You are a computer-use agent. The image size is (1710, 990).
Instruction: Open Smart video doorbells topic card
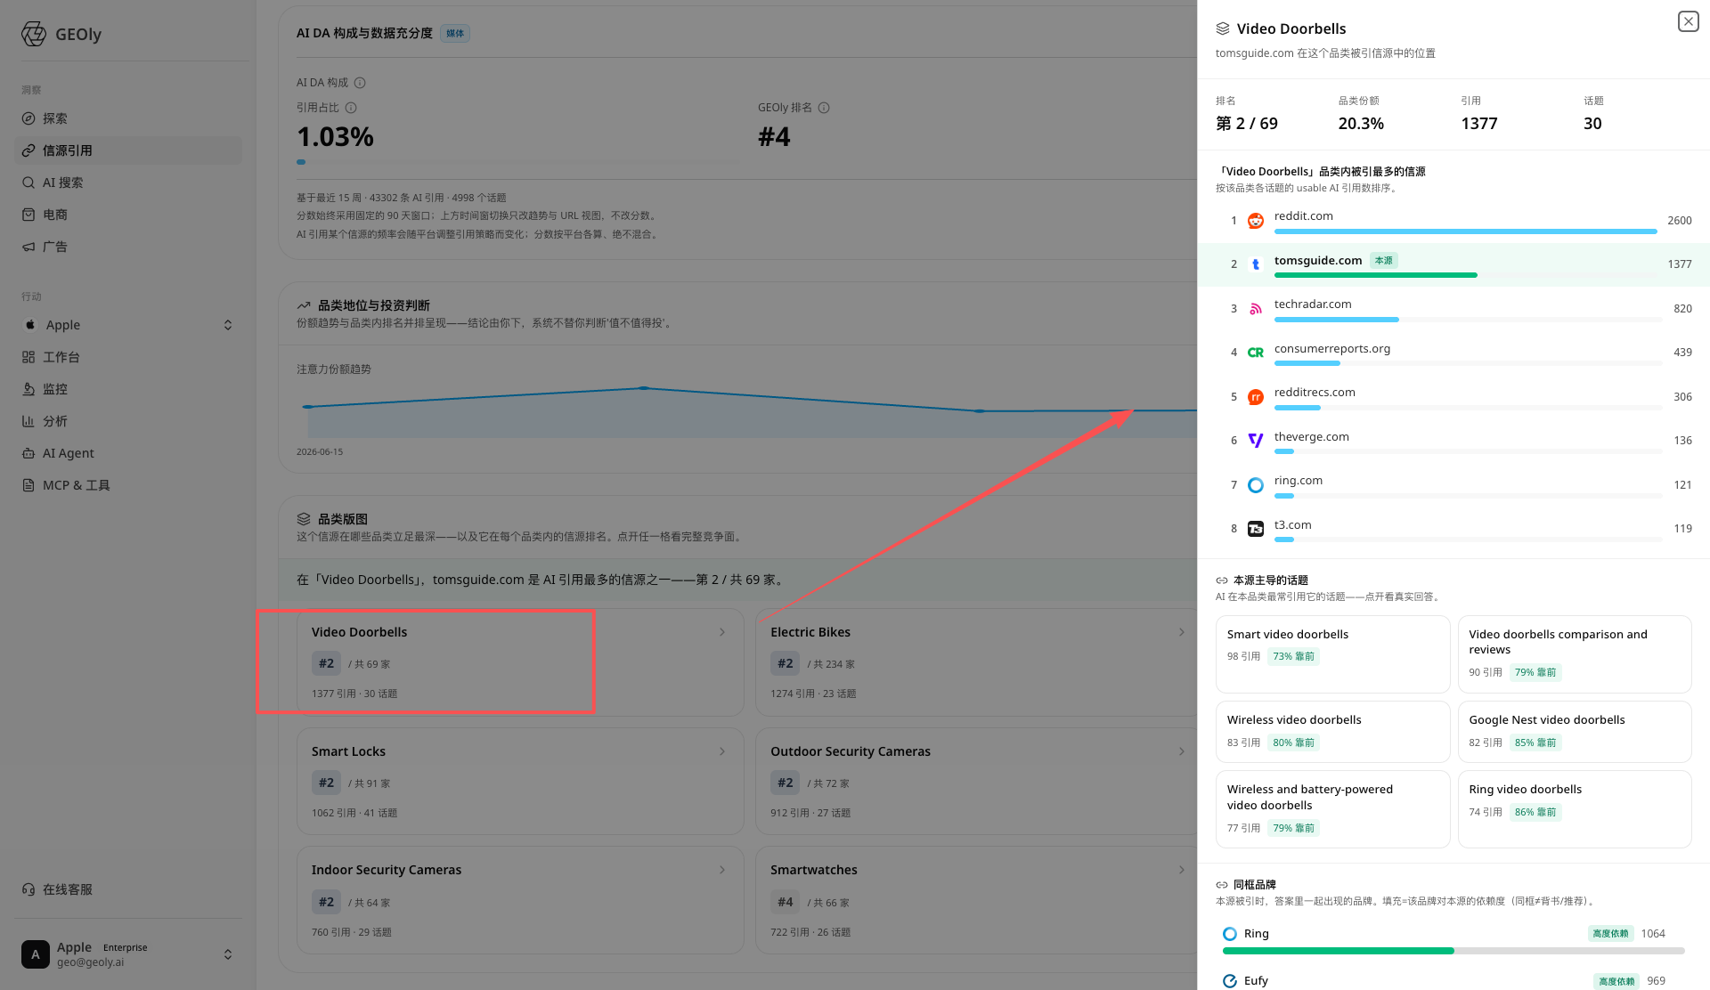coord(1332,654)
